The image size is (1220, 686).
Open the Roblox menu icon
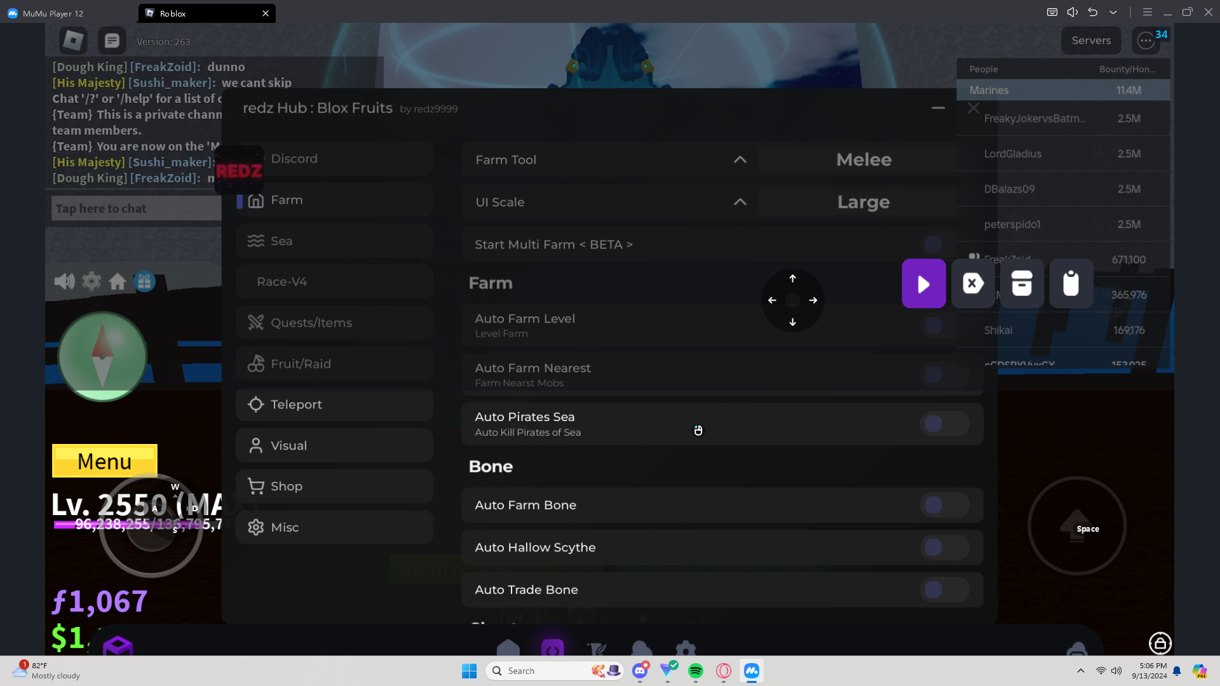point(73,41)
